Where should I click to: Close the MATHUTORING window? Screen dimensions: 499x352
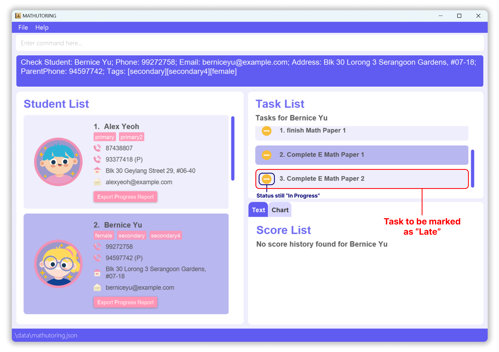pyautogui.click(x=478, y=16)
